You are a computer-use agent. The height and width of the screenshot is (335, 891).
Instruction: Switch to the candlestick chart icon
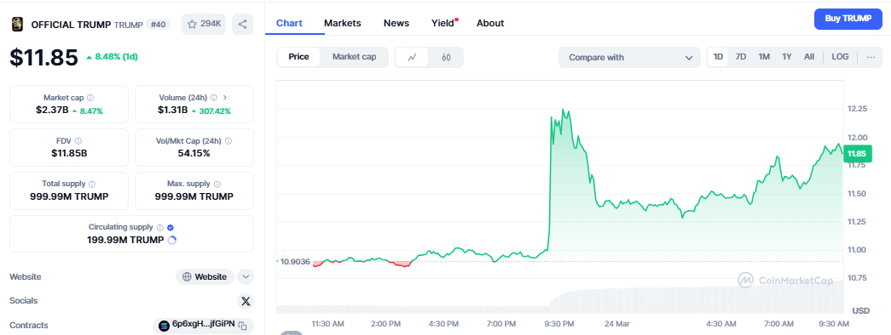446,57
